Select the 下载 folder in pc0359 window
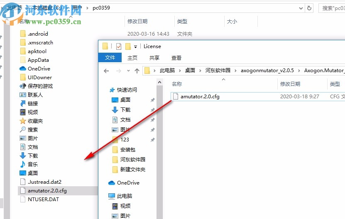 32,156
